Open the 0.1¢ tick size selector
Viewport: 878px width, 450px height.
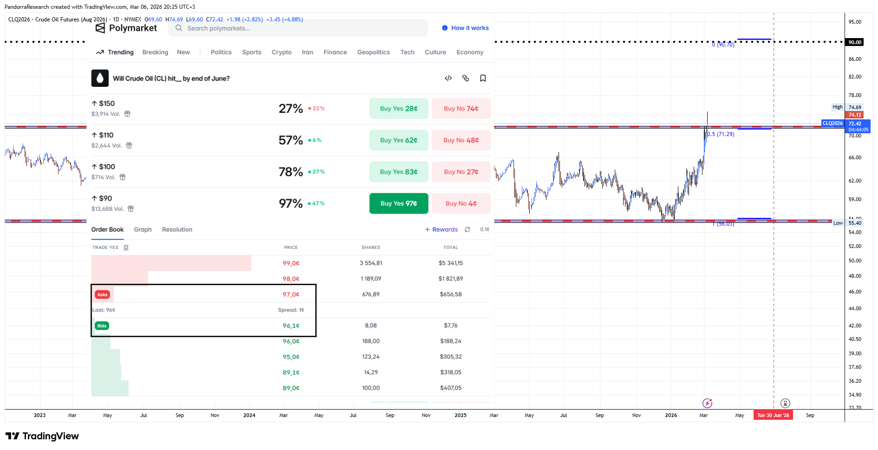click(485, 229)
